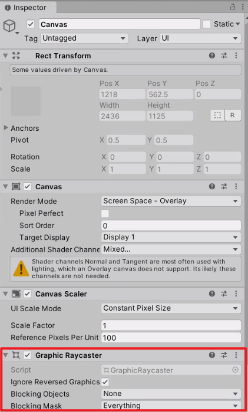Switch to the Inspector tab

[x=27, y=7]
